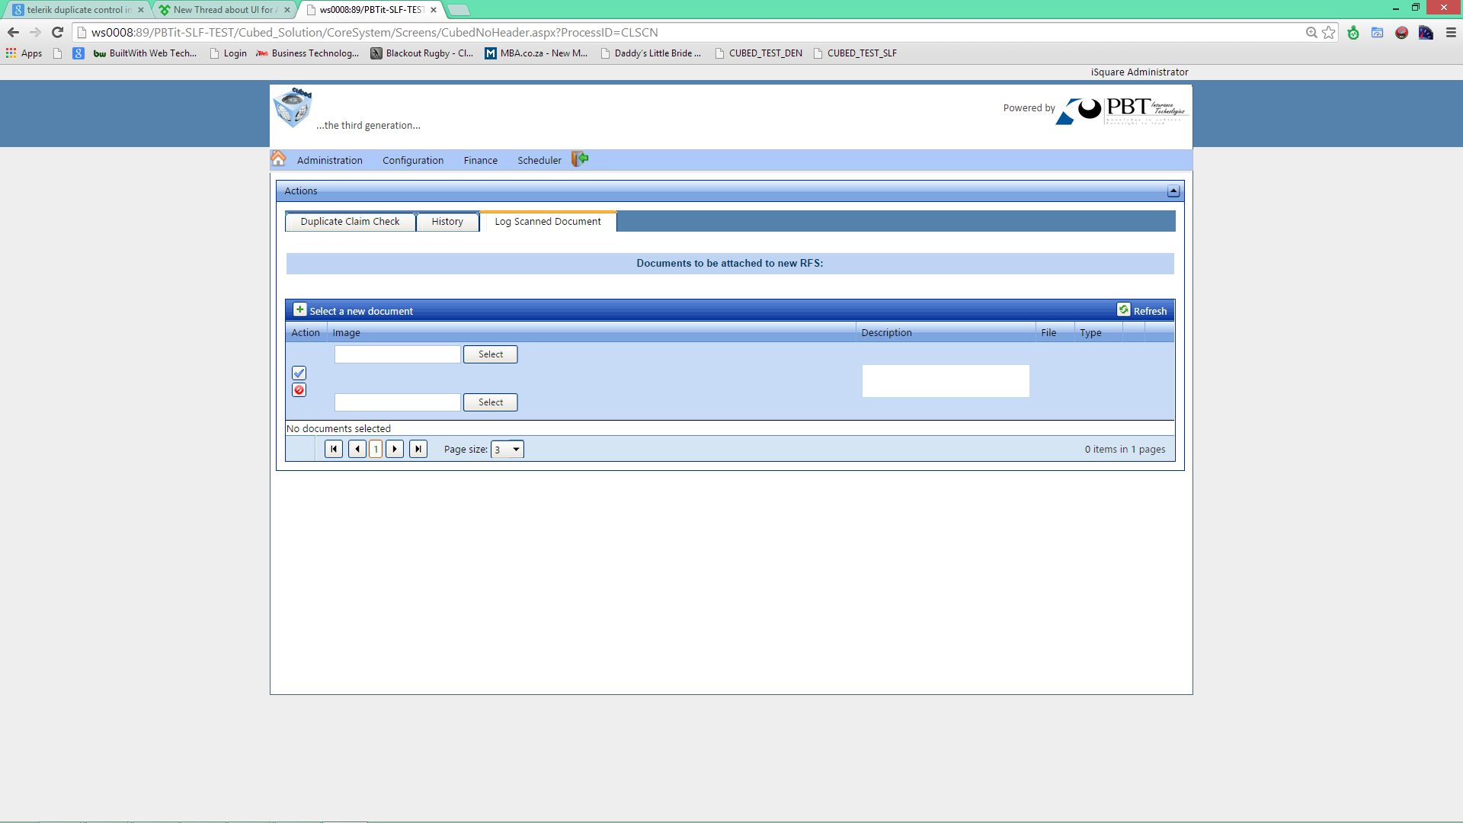Screen dimensions: 1463x823
Task: Click the Refresh icon in grid header
Action: tap(1123, 309)
